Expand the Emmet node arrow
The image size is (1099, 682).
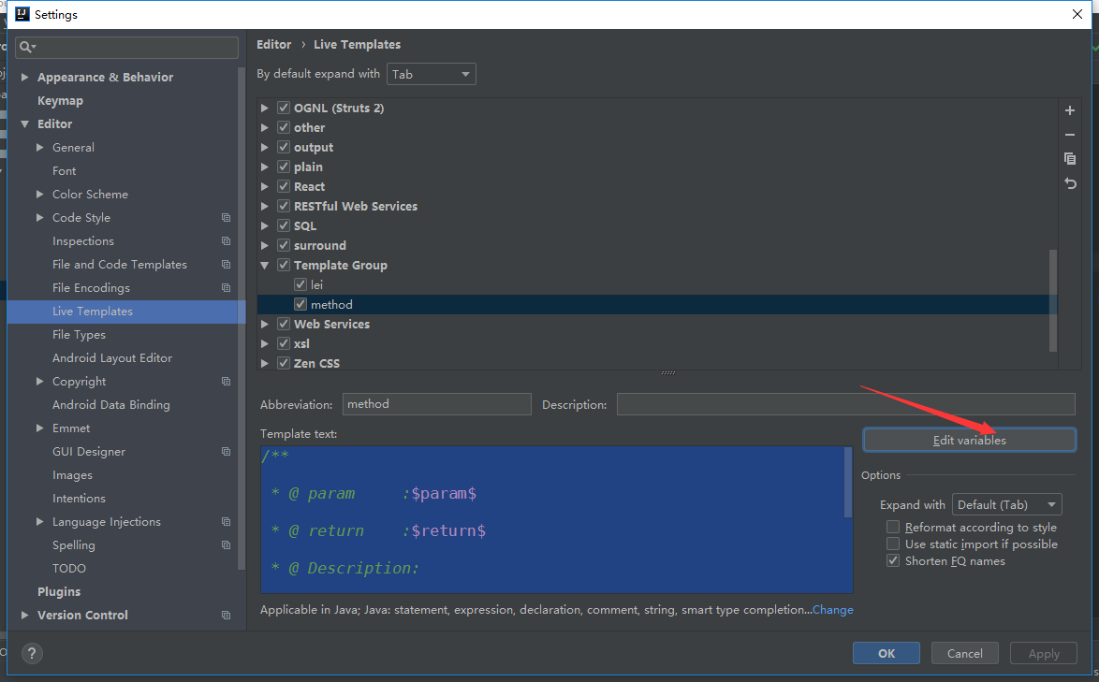(40, 428)
